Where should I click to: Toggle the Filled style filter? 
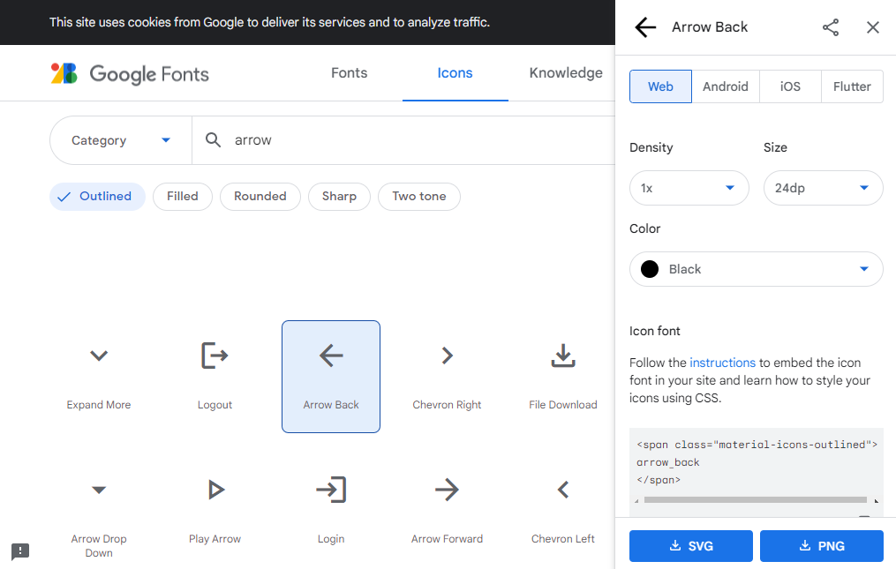point(182,196)
